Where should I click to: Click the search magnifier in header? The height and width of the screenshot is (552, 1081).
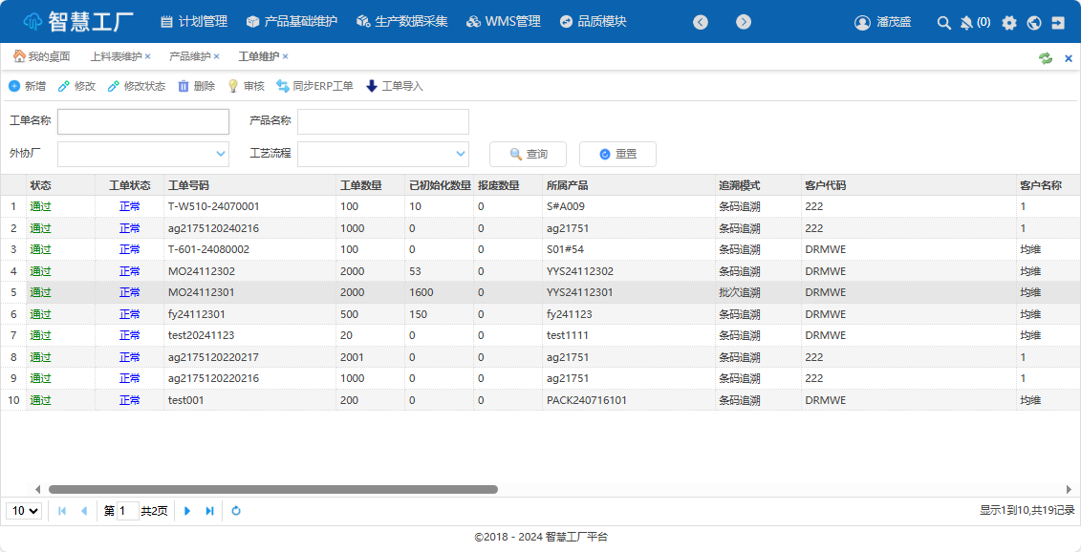pos(943,22)
